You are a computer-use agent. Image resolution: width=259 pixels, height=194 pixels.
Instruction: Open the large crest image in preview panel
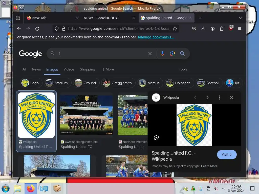[x=194, y=125]
